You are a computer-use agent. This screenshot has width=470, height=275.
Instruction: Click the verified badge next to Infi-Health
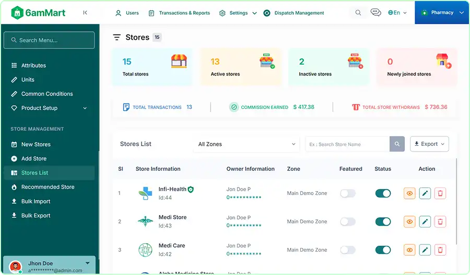[x=191, y=189]
